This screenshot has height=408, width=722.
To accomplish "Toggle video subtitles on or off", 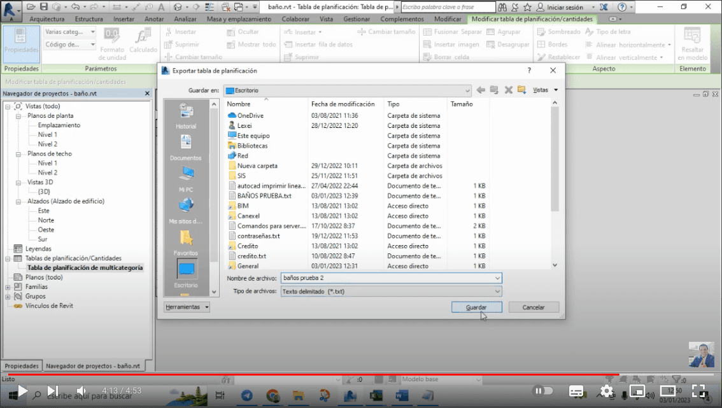I will point(576,391).
